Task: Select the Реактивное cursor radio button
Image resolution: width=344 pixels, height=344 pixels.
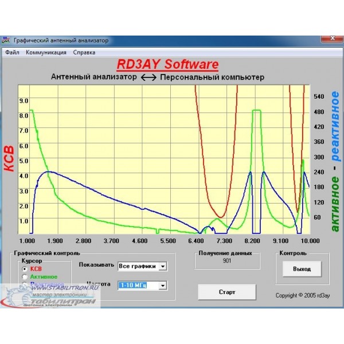Action: [25, 284]
